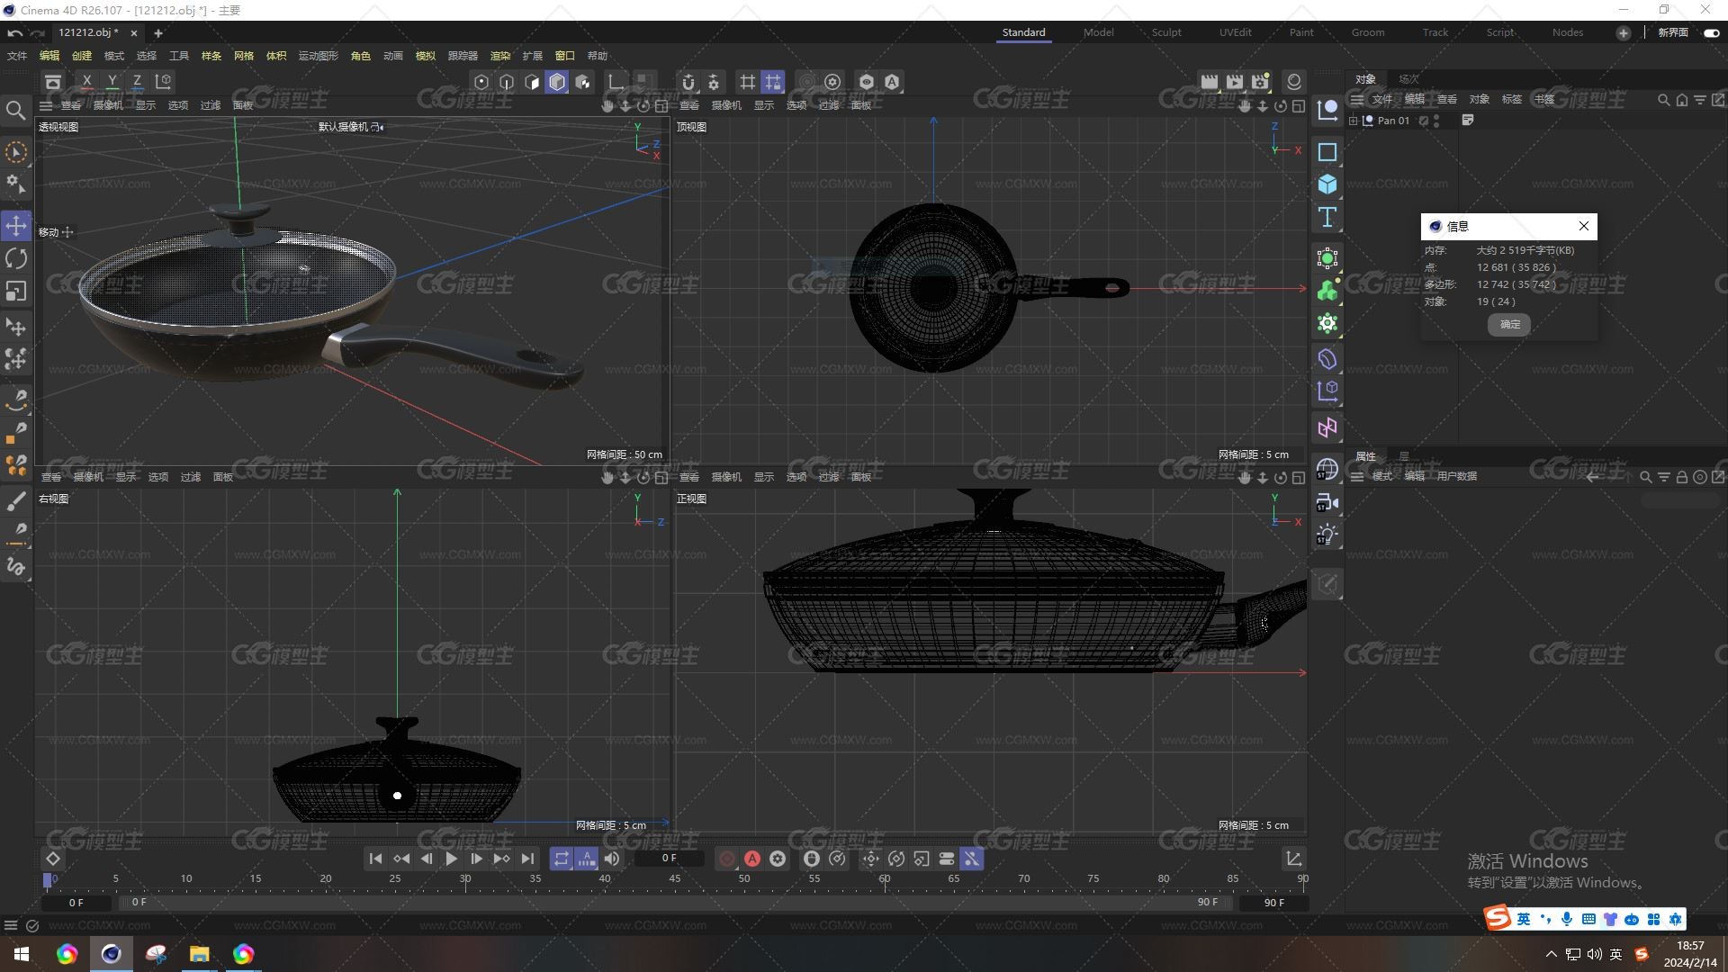1728x972 pixels.
Task: Toggle Enable Snap magnet icon
Action: click(688, 82)
